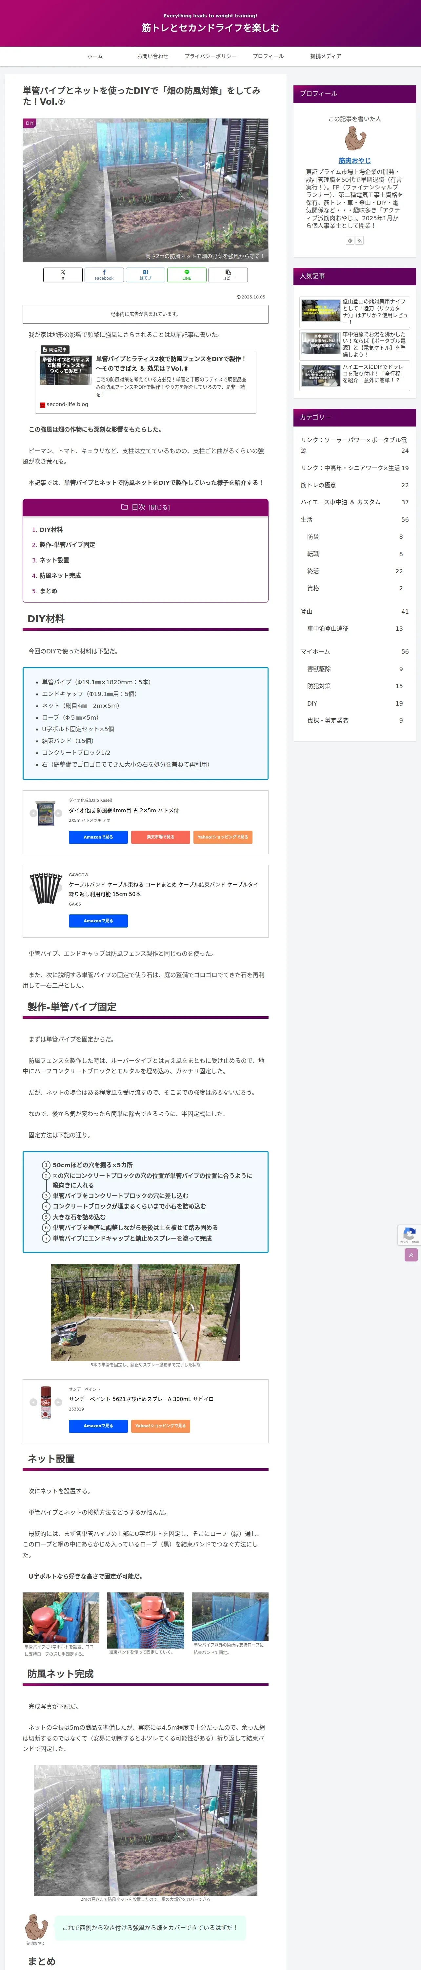Open the ハイエース車中泊 & カスタム category
Viewport: 421px width, 1970px height.
(354, 502)
